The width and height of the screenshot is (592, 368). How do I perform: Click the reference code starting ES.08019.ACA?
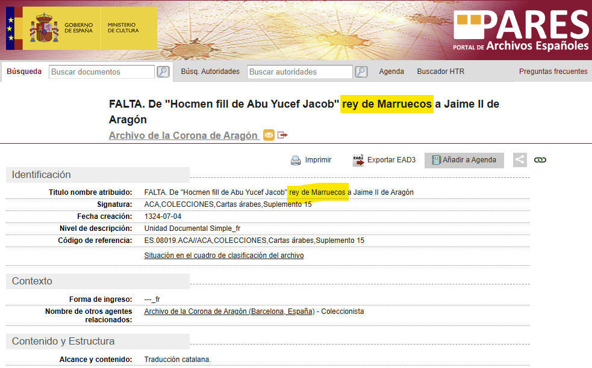coord(254,241)
